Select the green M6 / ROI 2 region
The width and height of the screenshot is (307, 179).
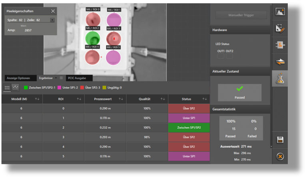point(92,38)
